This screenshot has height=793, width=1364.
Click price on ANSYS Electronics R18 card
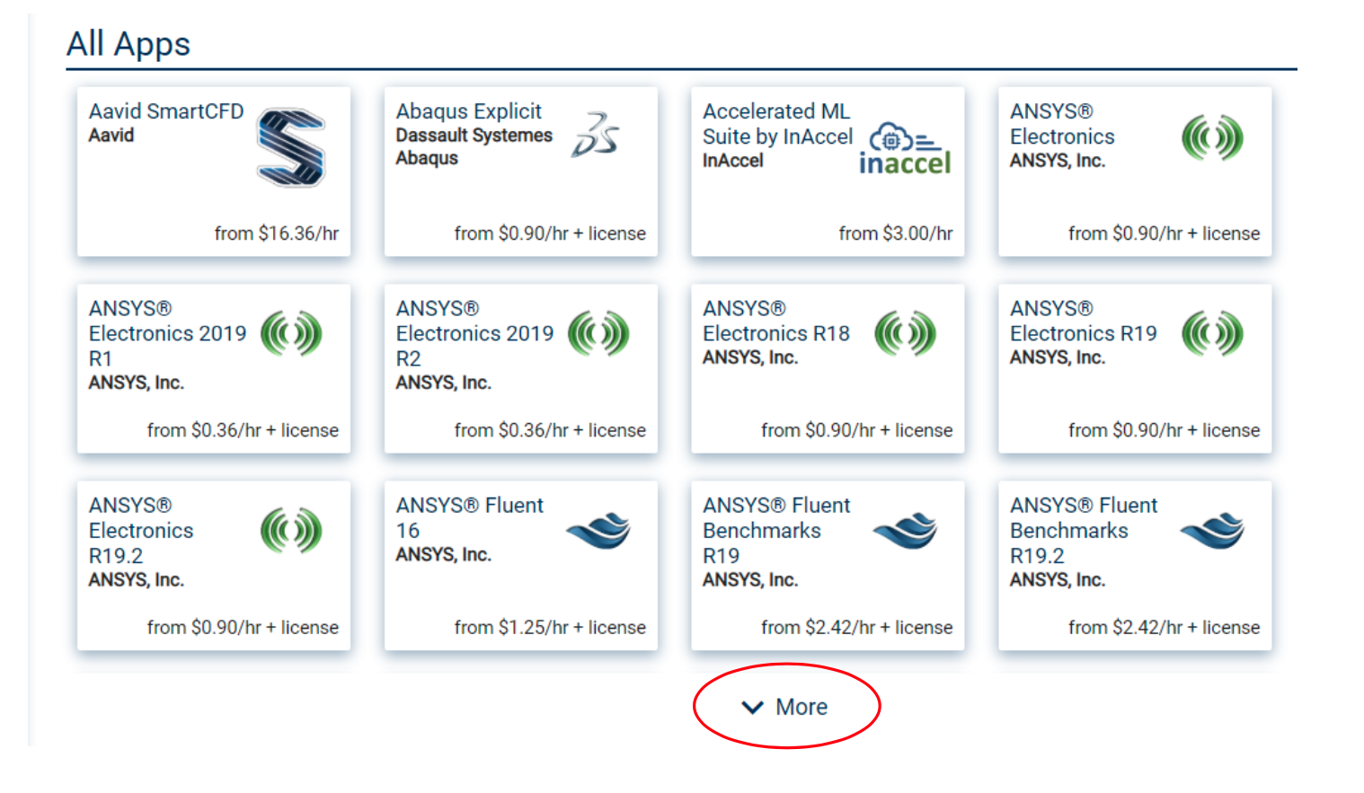point(857,431)
